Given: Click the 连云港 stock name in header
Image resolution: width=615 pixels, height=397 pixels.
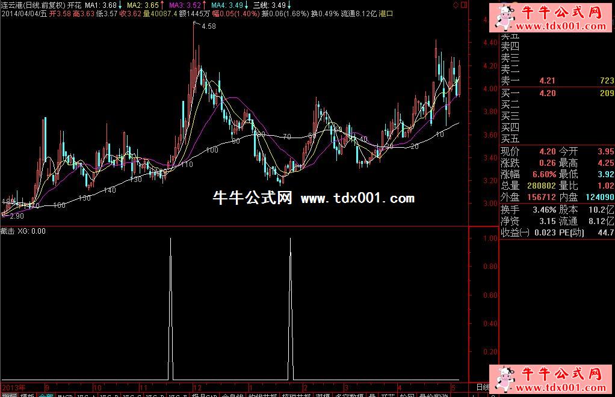Looking at the screenshot, I should 12,5.
